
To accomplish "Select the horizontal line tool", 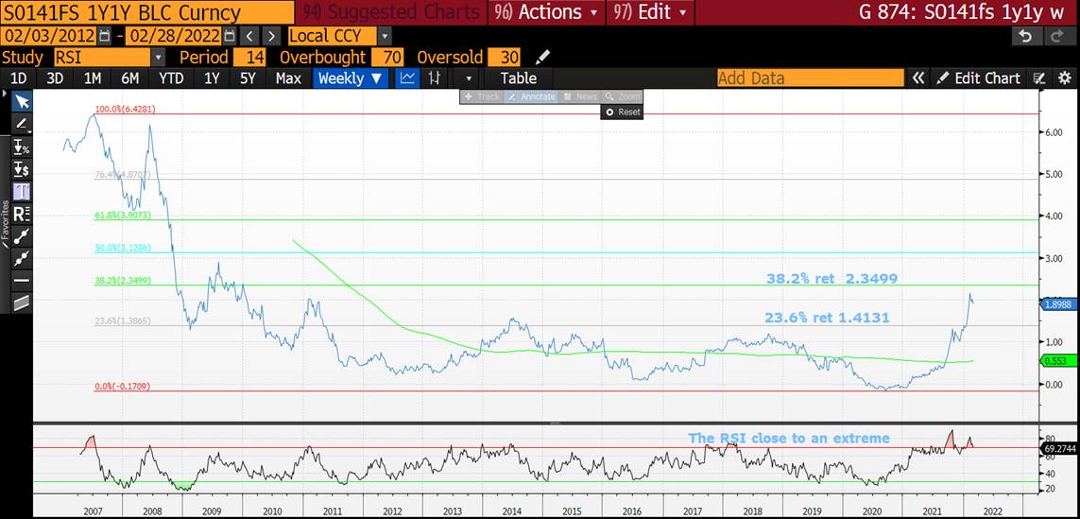I will 22,280.
